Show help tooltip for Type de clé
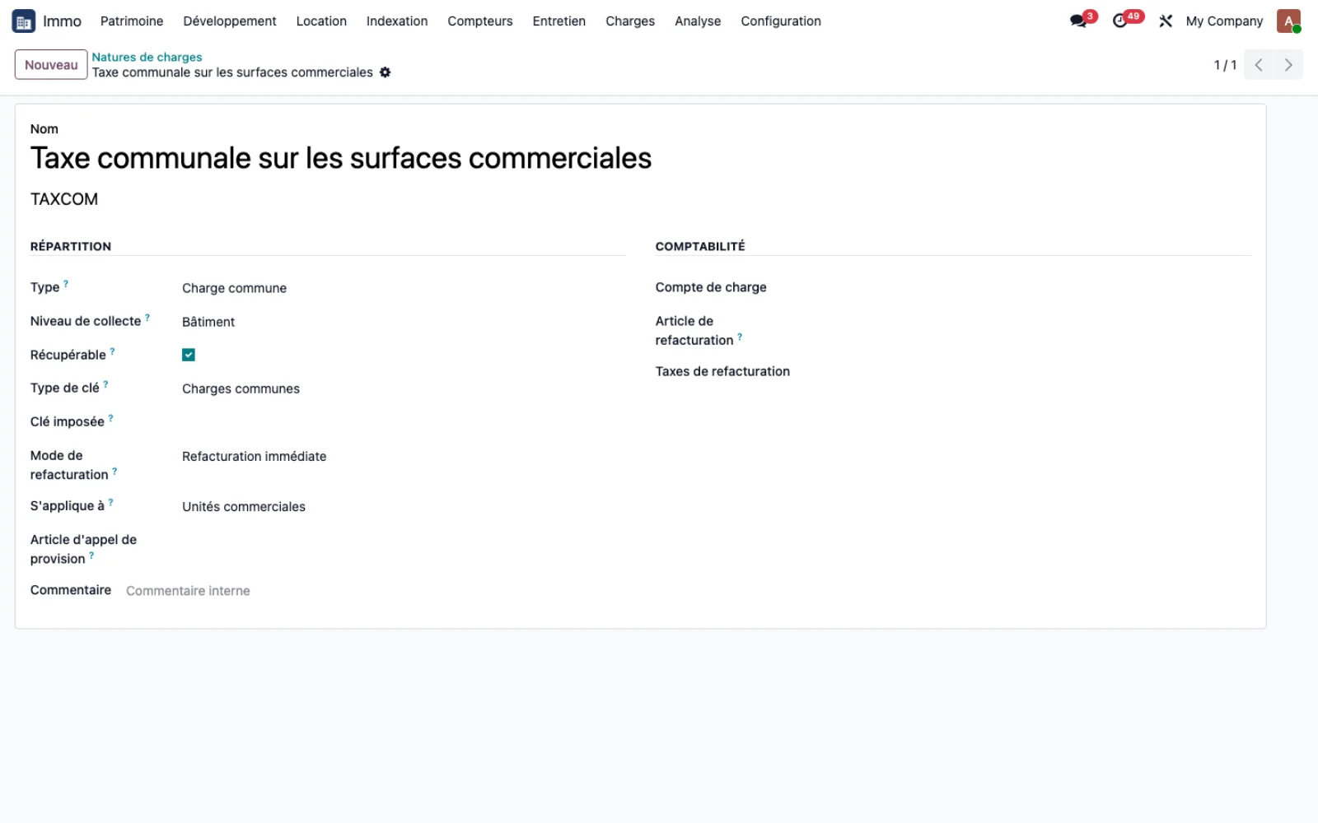1318x823 pixels. pyautogui.click(x=105, y=384)
